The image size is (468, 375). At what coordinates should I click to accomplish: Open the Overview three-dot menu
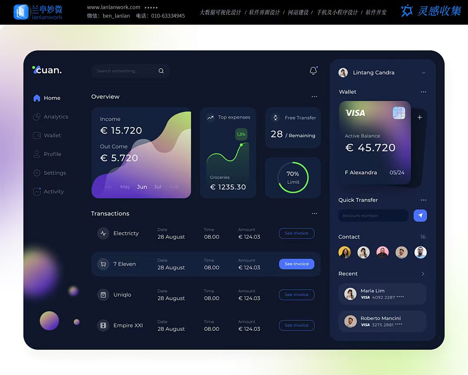[314, 97]
